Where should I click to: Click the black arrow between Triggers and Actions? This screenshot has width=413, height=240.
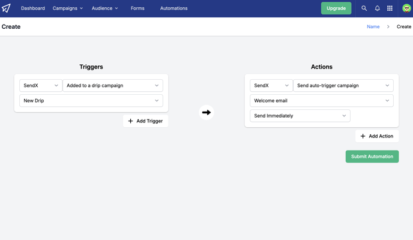(206, 112)
